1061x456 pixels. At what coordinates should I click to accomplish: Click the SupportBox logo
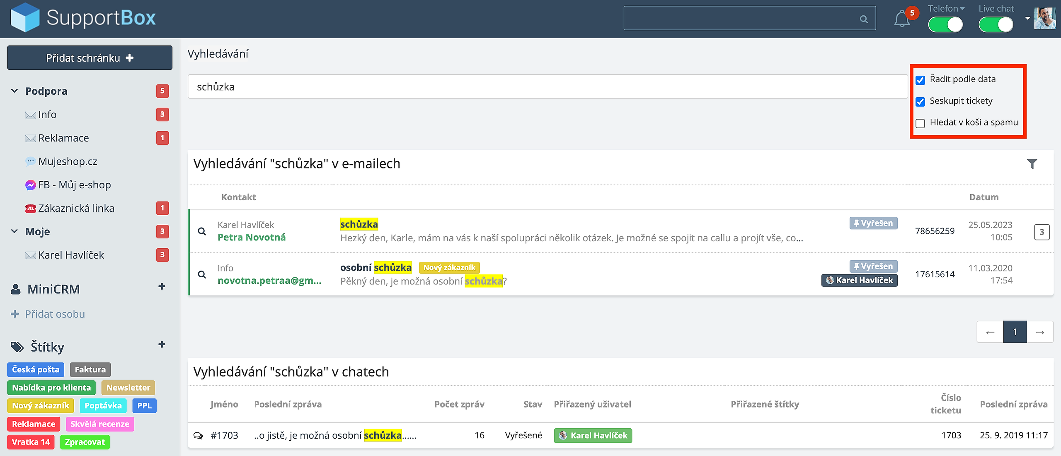pos(83,17)
